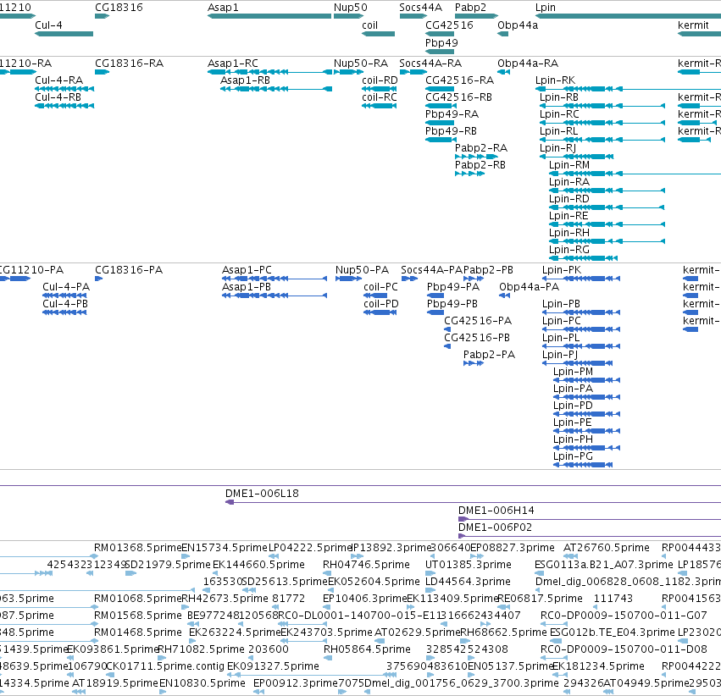Select transcript Nup50-RA
Screen dimensions: 721x696
click(x=348, y=72)
